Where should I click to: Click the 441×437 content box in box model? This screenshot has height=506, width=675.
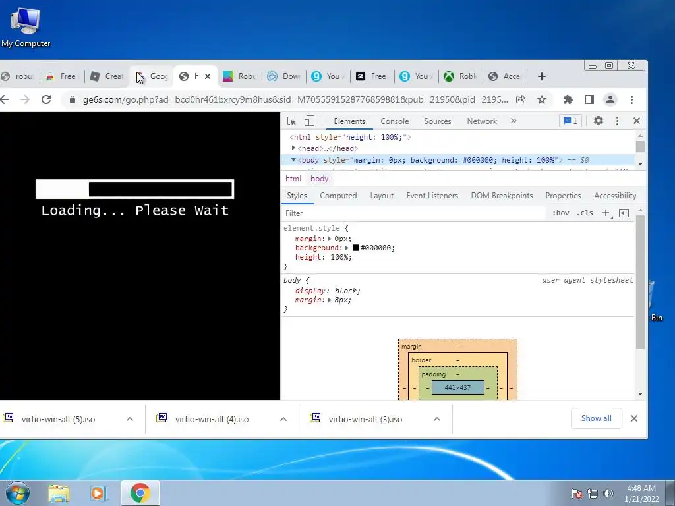[457, 387]
